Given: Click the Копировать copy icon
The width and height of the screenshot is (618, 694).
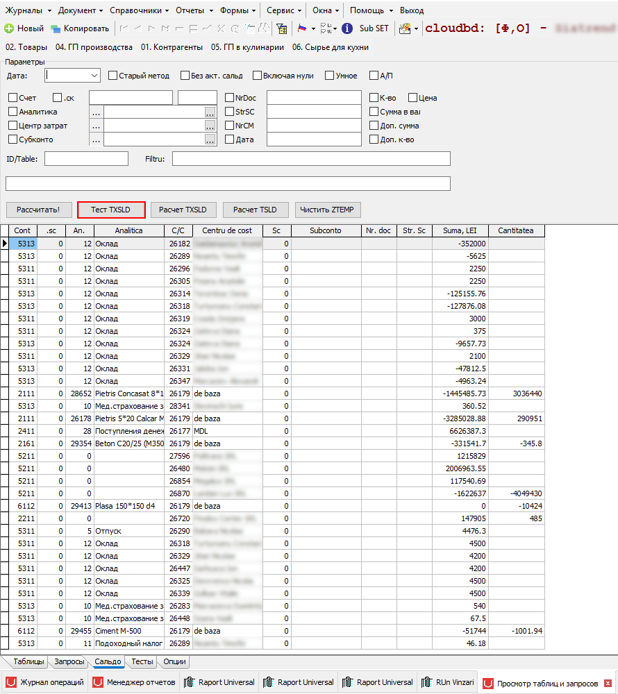Looking at the screenshot, I should [x=56, y=28].
